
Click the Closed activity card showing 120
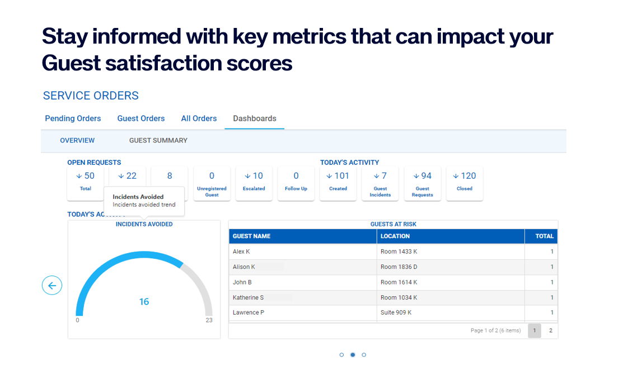point(465,183)
